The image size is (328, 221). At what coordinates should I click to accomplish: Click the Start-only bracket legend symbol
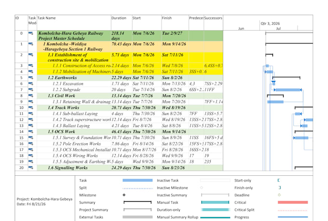pos(279,180)
